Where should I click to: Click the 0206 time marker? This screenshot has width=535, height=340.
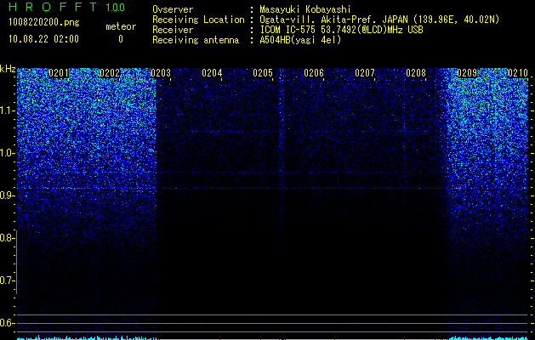[x=314, y=73]
